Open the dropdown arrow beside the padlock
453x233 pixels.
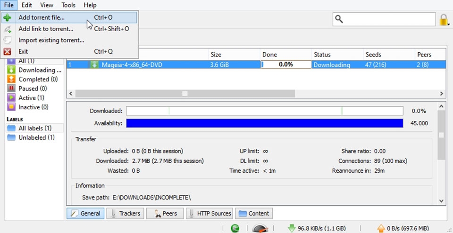click(448, 24)
